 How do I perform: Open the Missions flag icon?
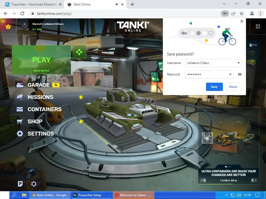pos(20,97)
